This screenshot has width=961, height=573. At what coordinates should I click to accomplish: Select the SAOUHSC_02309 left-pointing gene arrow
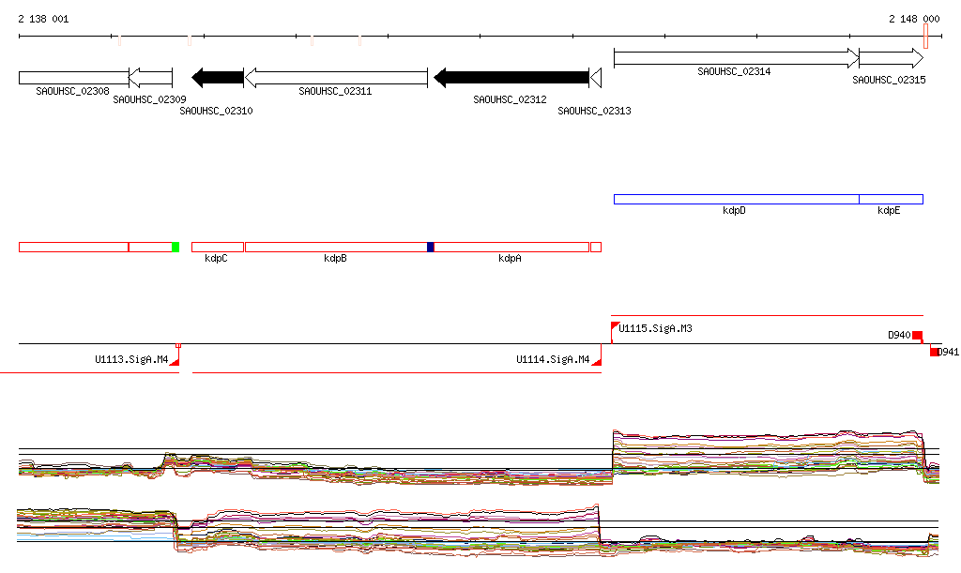point(150,78)
